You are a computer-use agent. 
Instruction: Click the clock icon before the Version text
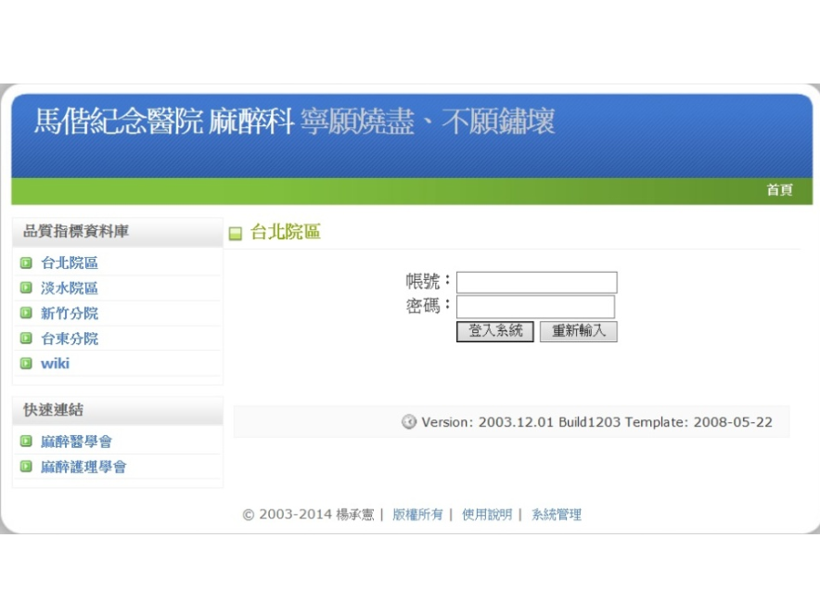click(409, 421)
